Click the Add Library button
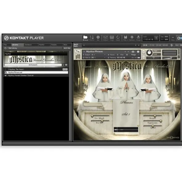The width and height of the screenshot is (182, 182). [13, 48]
